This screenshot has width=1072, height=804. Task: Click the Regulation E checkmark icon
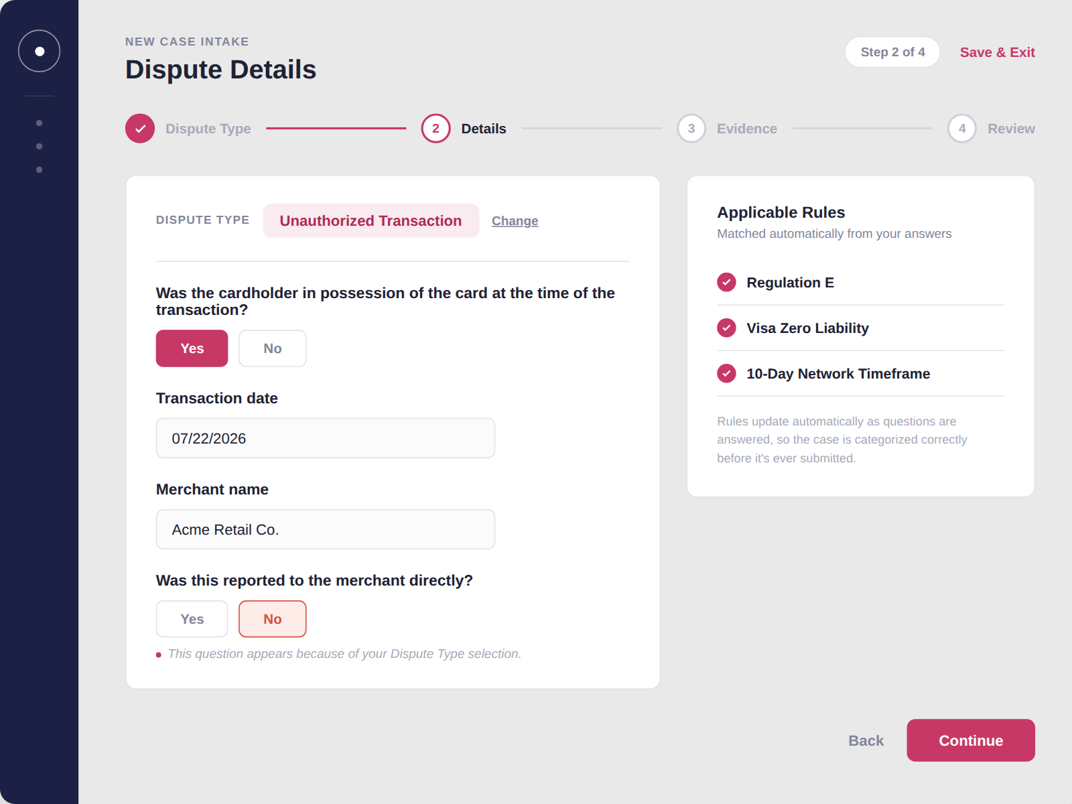(726, 282)
